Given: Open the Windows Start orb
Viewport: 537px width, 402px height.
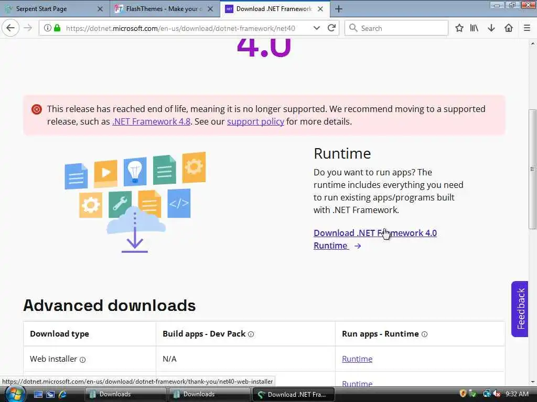Looking at the screenshot, I should pyautogui.click(x=15, y=394).
